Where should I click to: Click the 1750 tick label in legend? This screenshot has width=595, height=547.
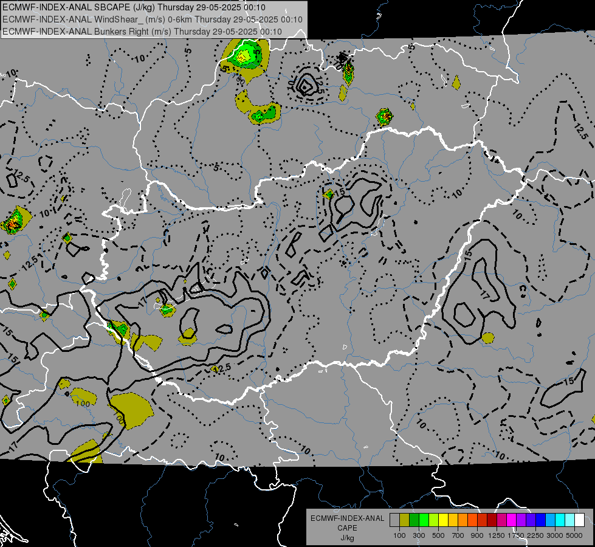(517, 535)
